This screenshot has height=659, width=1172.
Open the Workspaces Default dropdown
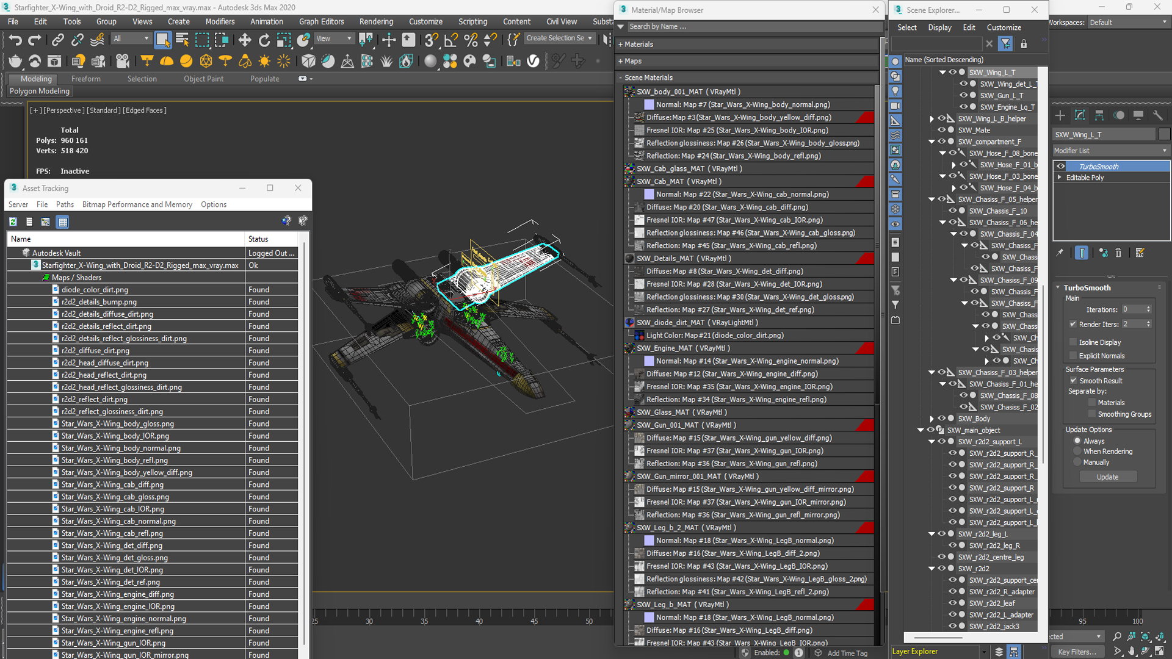coord(1127,23)
